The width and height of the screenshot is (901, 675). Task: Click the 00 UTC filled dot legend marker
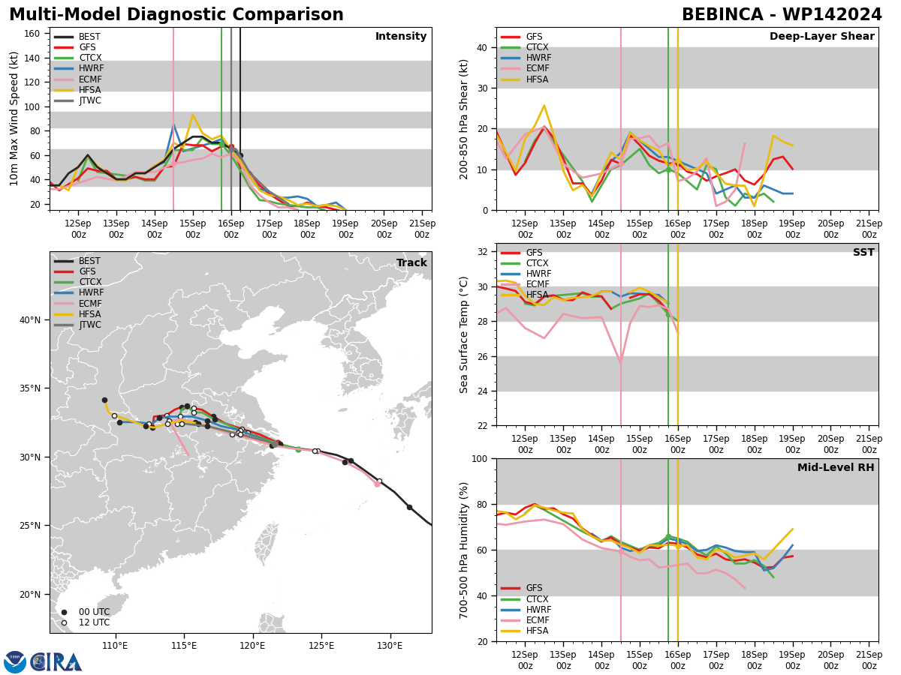(x=64, y=612)
